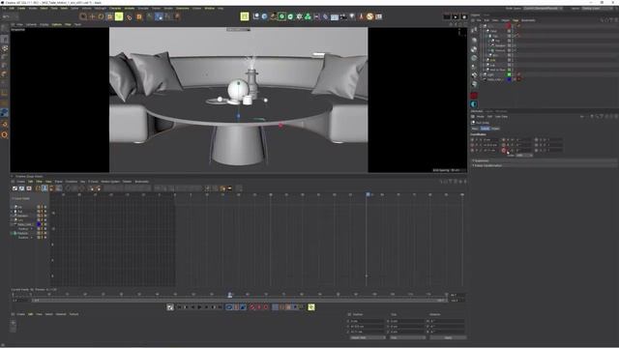Switch to the Coord. tab in Attributes
This screenshot has width=619, height=348.
coord(485,129)
